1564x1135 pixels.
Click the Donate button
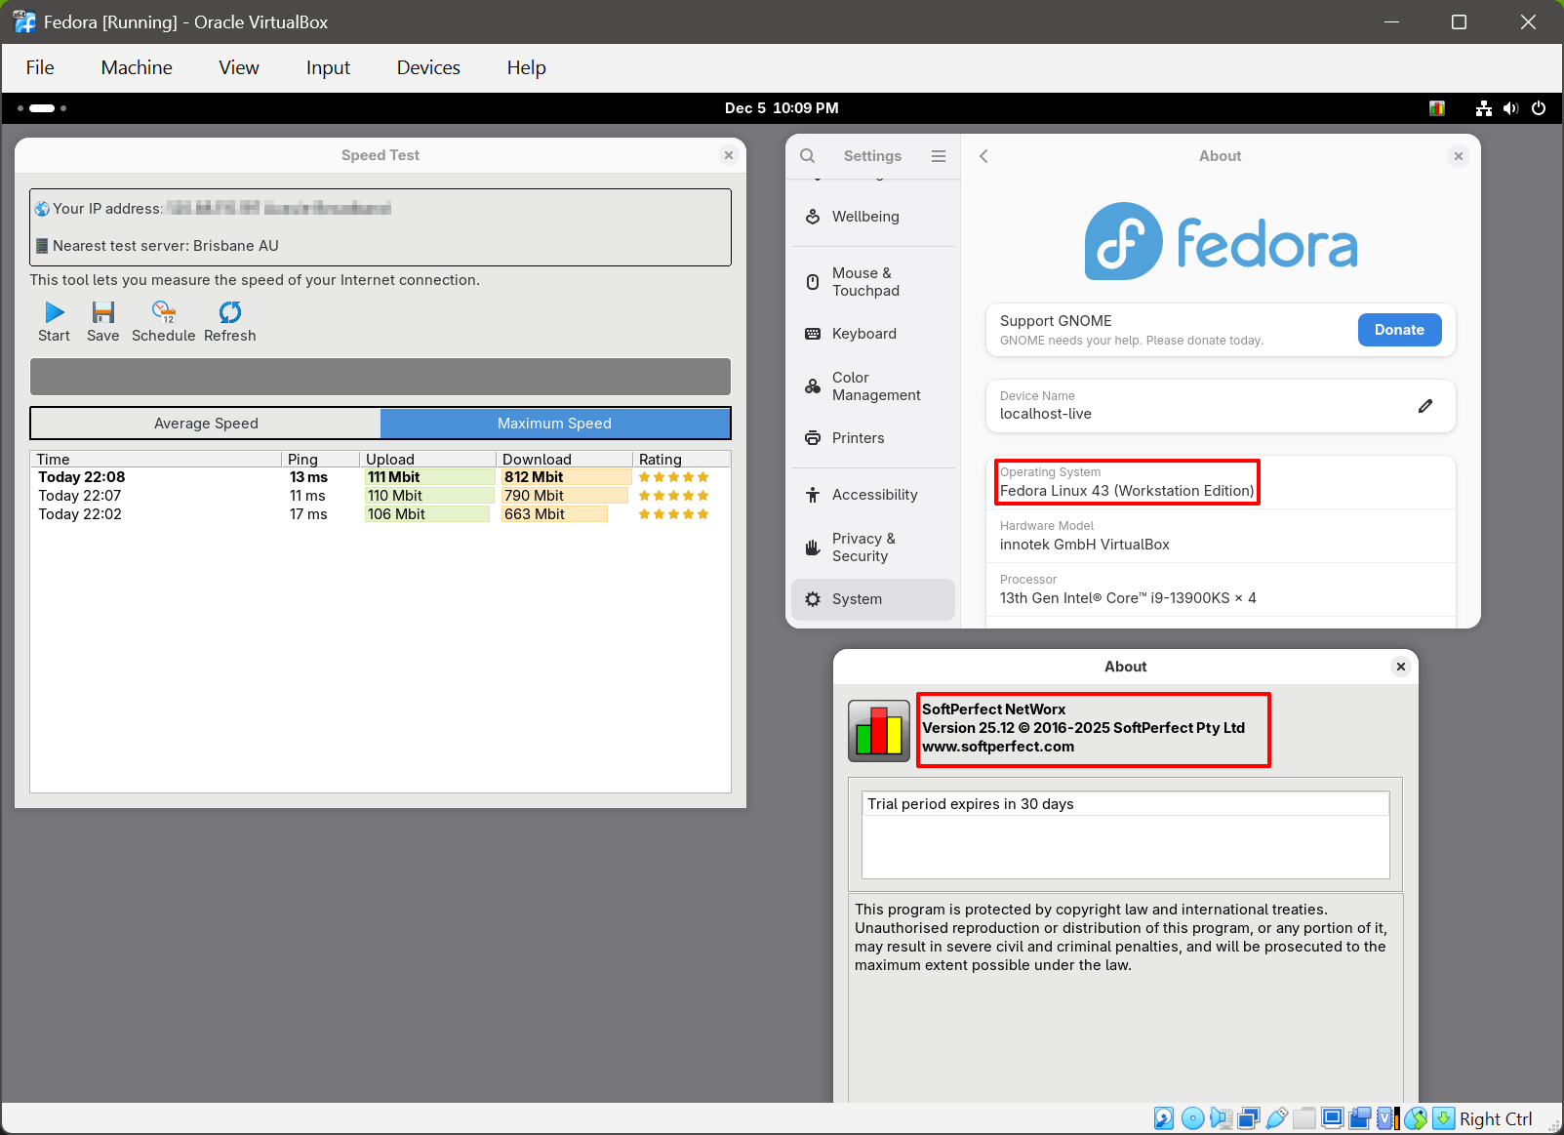click(1399, 330)
